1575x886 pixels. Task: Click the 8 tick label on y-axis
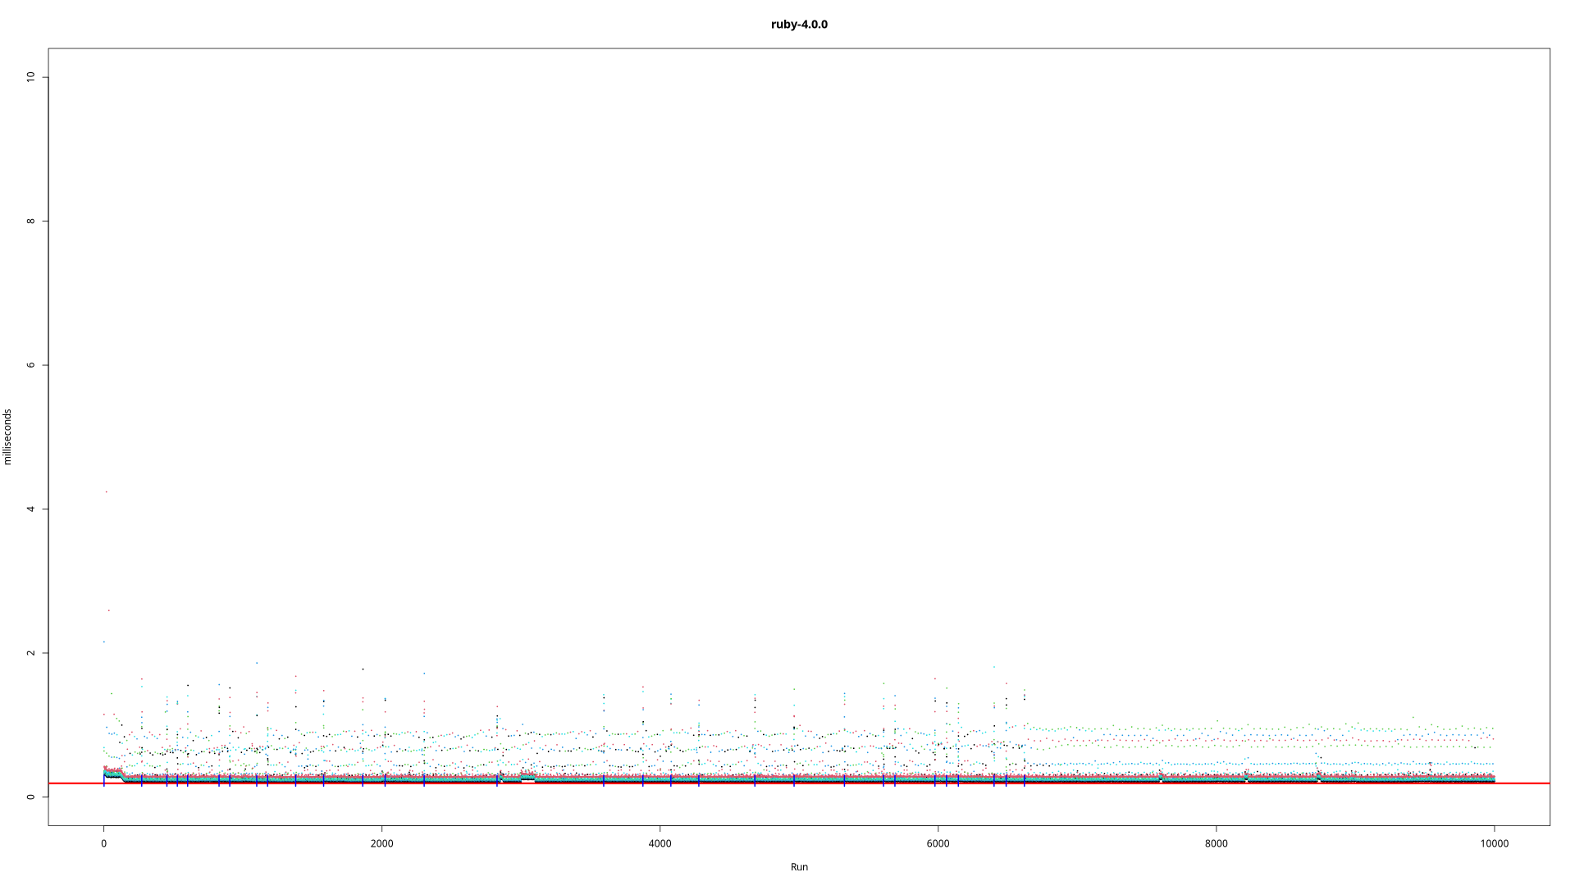click(x=31, y=221)
